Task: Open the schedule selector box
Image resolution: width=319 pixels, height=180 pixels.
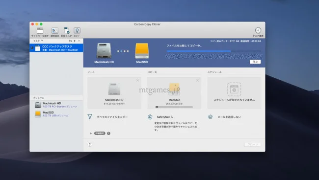Action: 234,93
